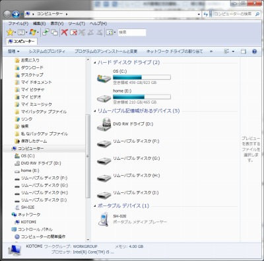Open the ツール(T) menu
Viewport: 264px width, 261px height.
coord(77,24)
